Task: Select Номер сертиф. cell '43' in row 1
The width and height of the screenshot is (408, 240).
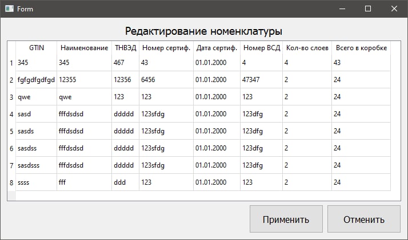Action: pos(166,63)
